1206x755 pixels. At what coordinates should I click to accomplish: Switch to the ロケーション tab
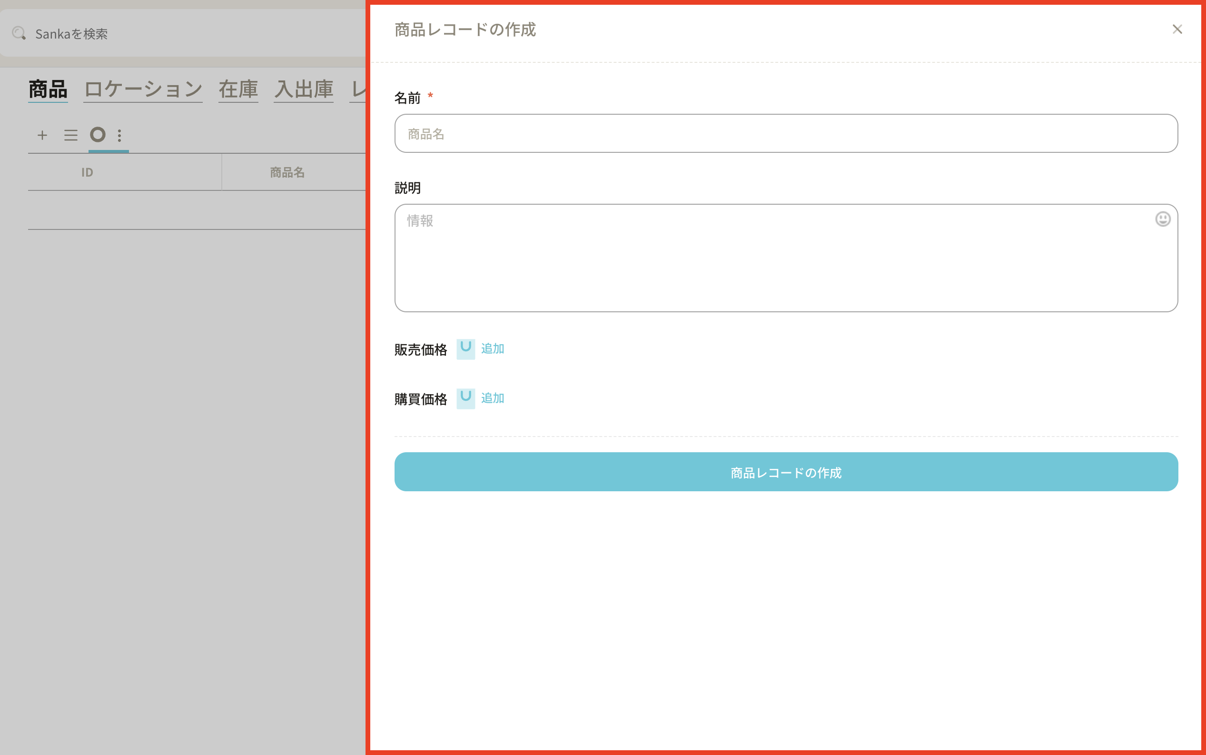point(143,89)
